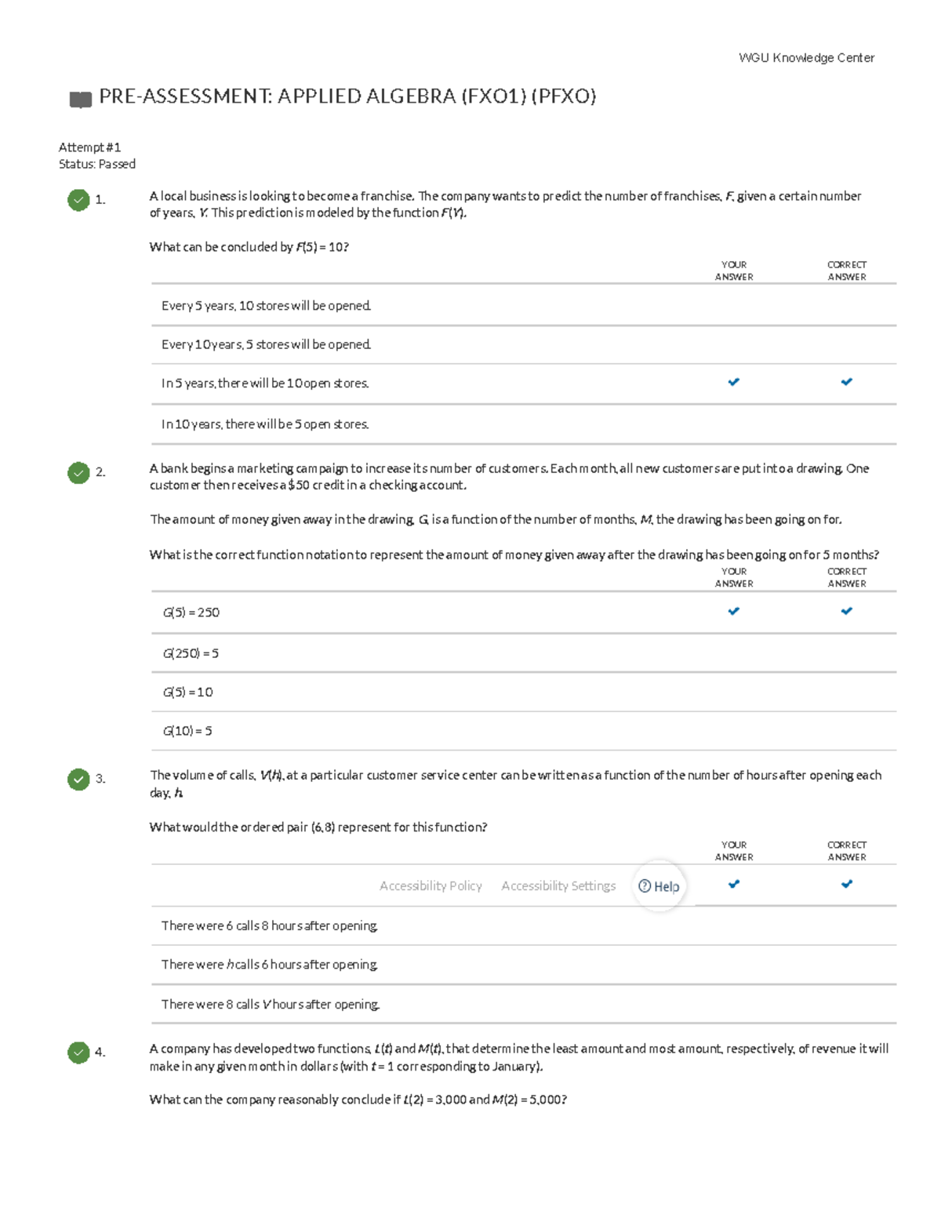Click green check icon for question 4
Viewport: 941px width, 1218px height.
[x=78, y=1052]
